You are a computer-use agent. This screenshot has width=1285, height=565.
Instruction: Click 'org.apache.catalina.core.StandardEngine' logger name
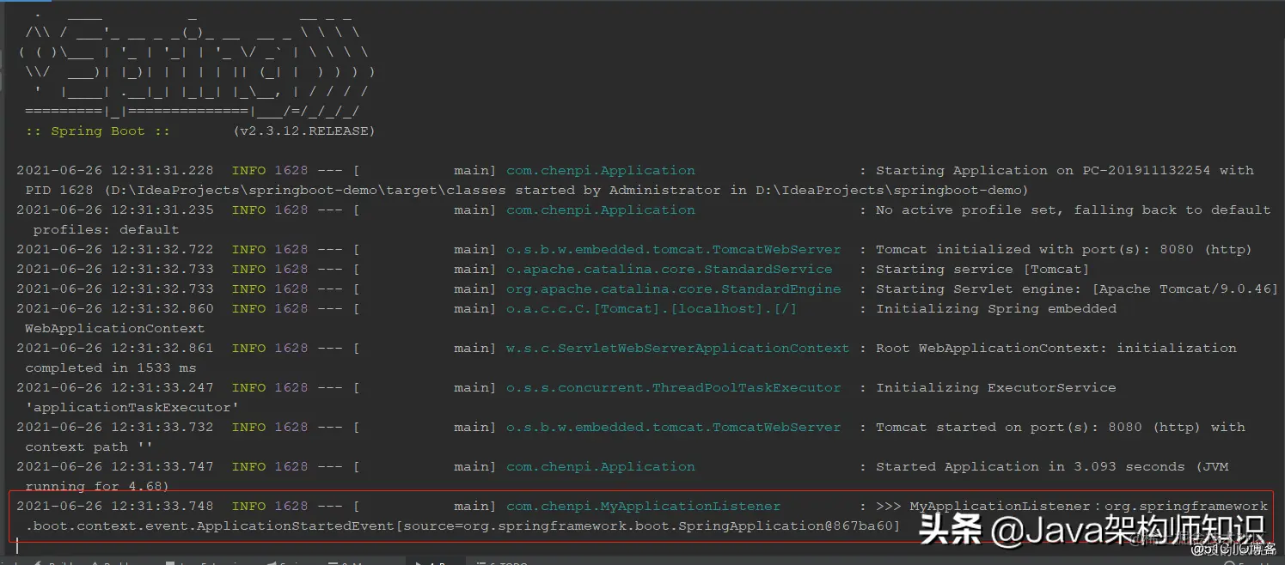pos(674,289)
